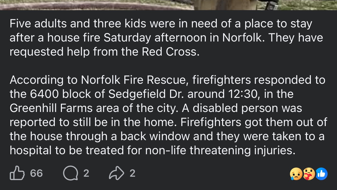View the 66 likes count
This screenshot has width=337, height=190.
click(x=36, y=173)
